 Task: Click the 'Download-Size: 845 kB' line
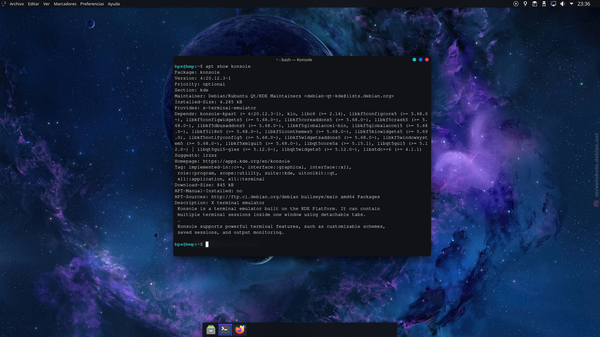(x=204, y=185)
